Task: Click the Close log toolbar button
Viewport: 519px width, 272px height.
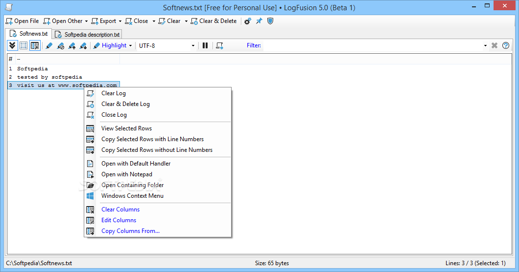Action: (x=137, y=21)
